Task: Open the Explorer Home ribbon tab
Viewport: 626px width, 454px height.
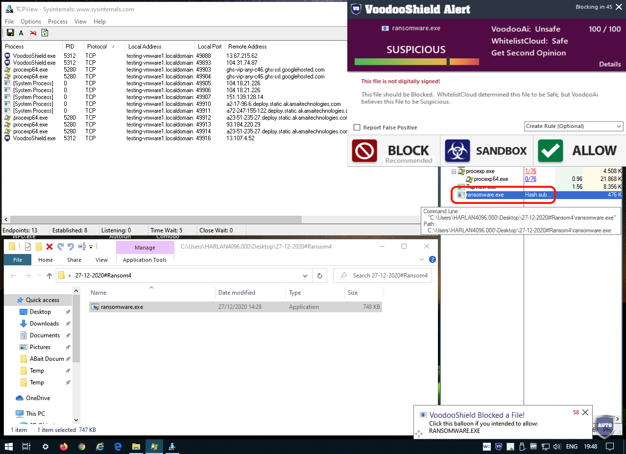Action: pyautogui.click(x=46, y=260)
